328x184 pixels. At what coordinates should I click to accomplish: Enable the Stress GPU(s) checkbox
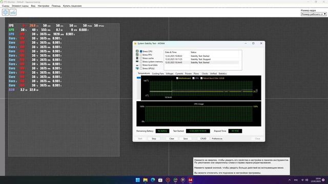[x=141, y=68]
